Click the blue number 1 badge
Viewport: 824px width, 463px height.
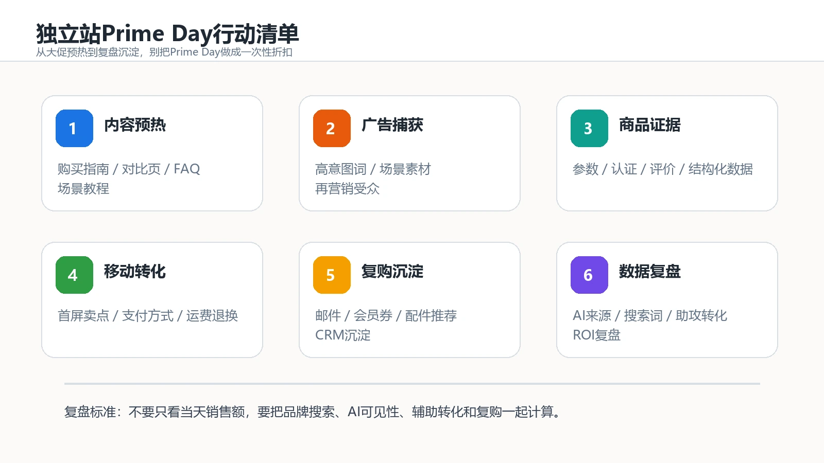(x=74, y=128)
